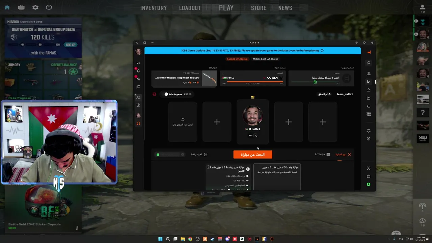432x243 pixels.
Task: Open Windows taskbar search
Action: point(168,239)
